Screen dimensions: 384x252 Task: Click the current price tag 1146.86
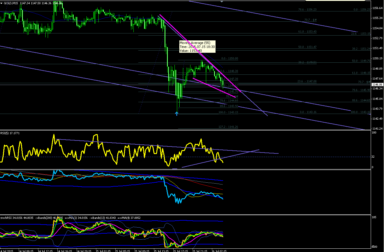click(378, 85)
